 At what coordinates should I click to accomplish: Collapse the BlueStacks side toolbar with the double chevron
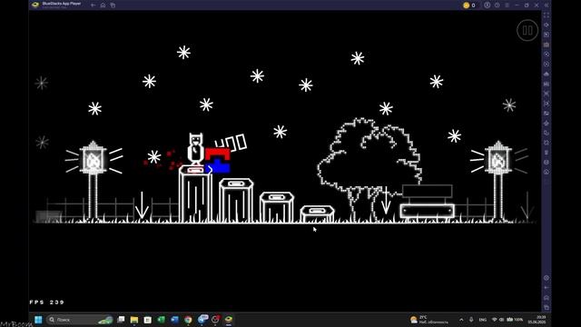click(x=547, y=5)
